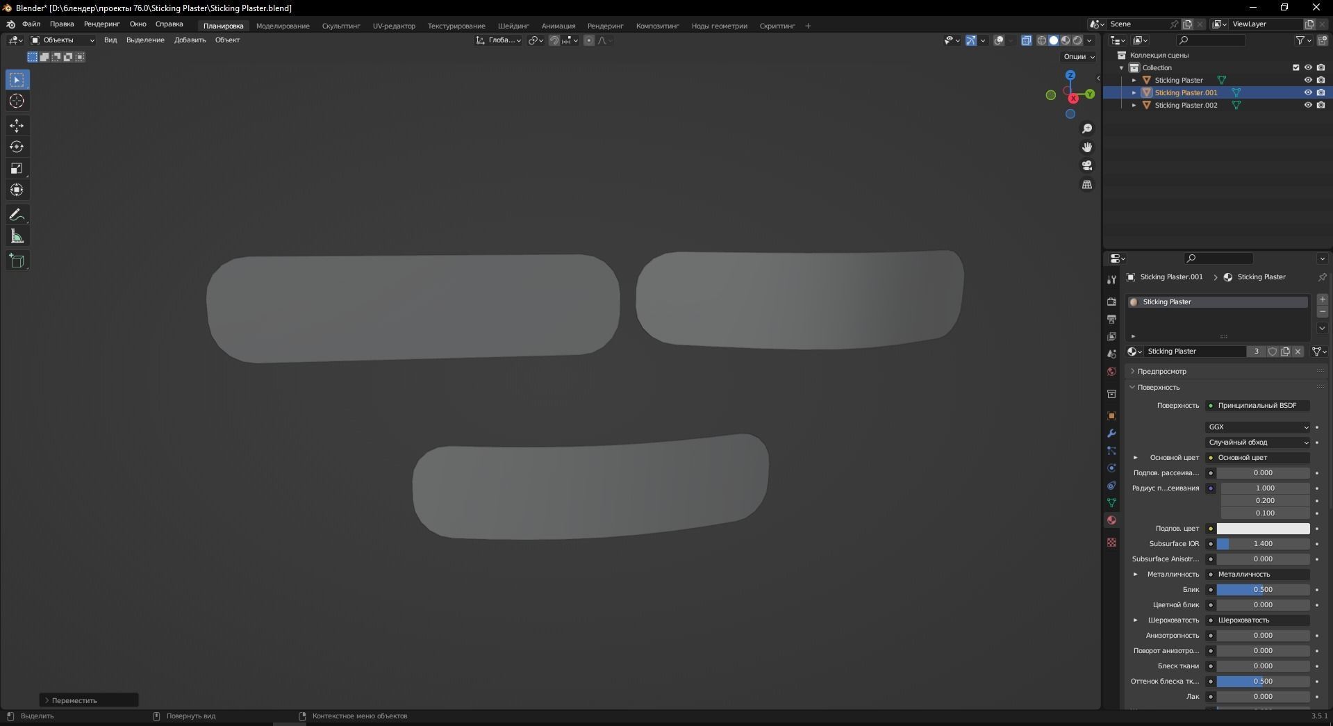1333x726 pixels.
Task: Select the Sticking Plaster material slot
Action: coord(1218,302)
